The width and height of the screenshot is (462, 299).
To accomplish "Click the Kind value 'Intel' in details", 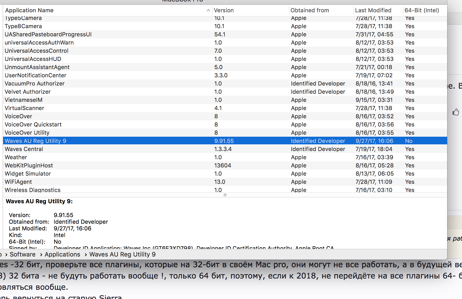I will tap(59, 235).
